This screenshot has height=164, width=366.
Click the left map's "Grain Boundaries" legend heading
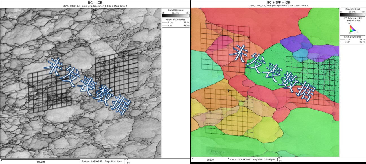(175, 19)
